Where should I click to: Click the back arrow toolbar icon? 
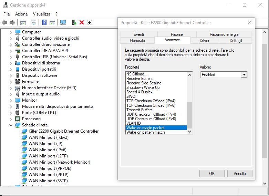4,22
